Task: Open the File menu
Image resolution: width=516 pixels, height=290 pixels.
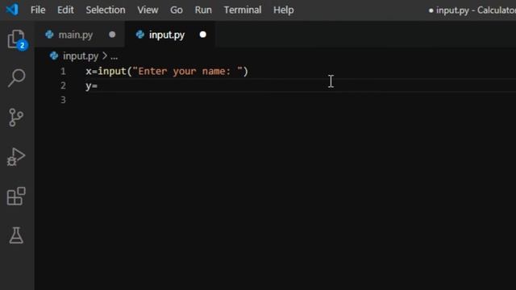Action: [x=38, y=10]
